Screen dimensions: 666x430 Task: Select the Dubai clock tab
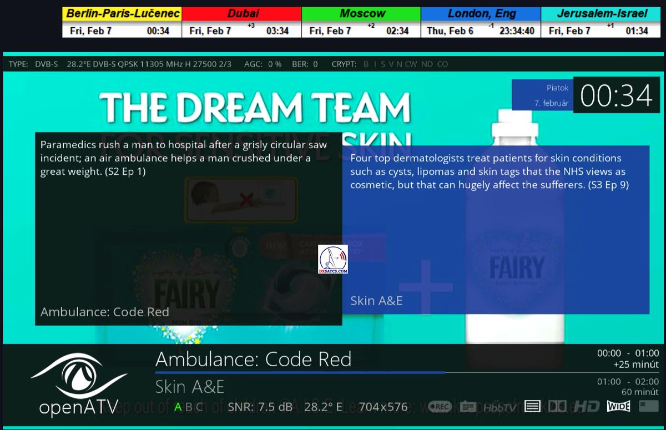click(241, 14)
